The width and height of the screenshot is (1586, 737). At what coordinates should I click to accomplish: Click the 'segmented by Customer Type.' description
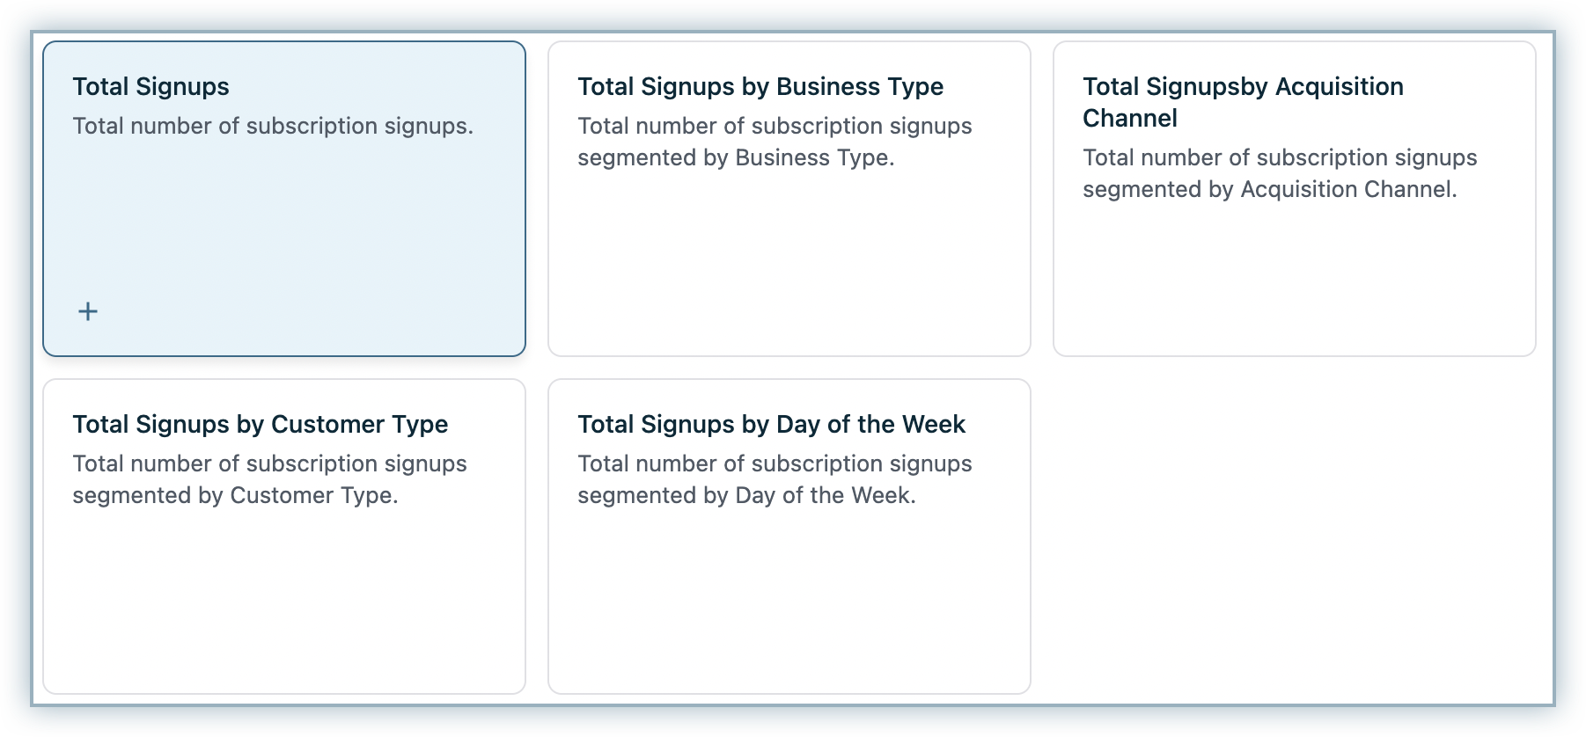coord(235,495)
